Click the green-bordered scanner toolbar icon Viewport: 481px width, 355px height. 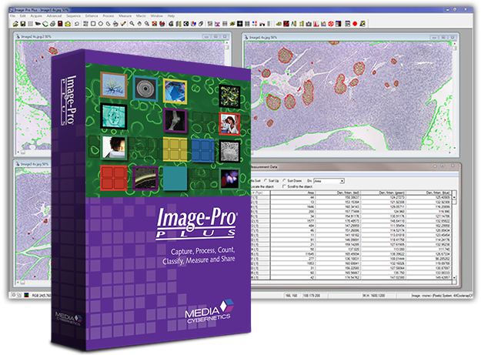click(45, 24)
